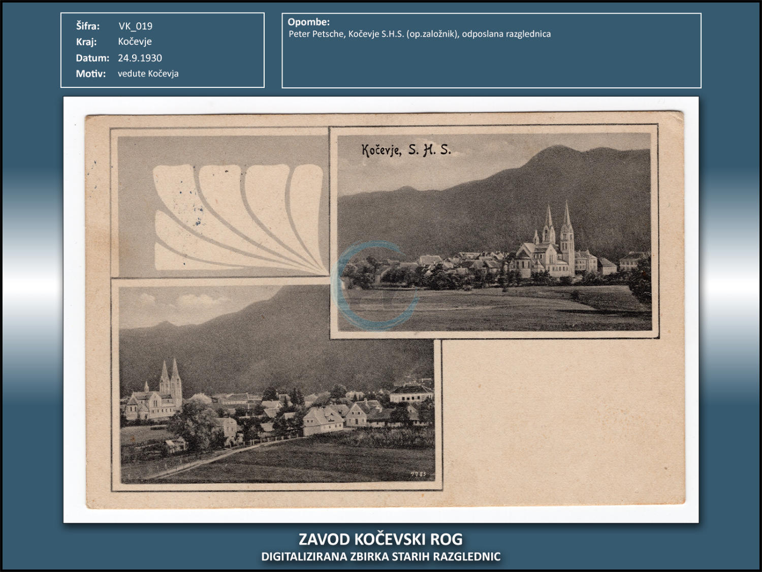Select the Peter Petsche note text

[419, 34]
